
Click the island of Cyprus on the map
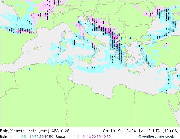pos(172,73)
